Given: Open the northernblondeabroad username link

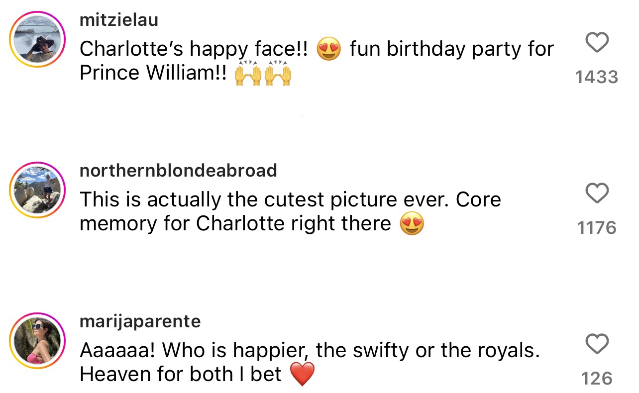Looking at the screenshot, I should (x=178, y=171).
